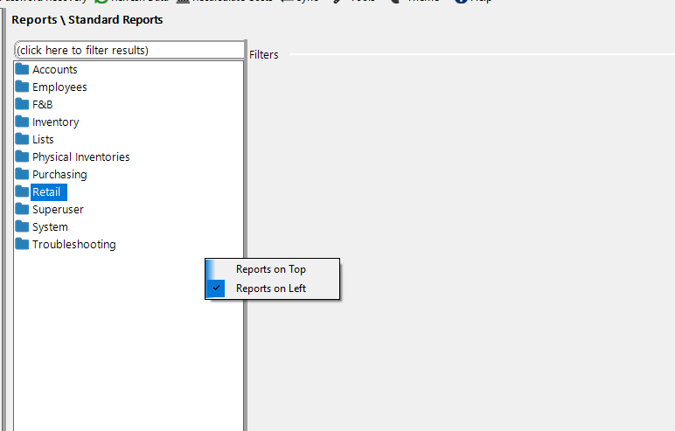
Task: Expand the Purchasing label text
Action: (x=59, y=175)
